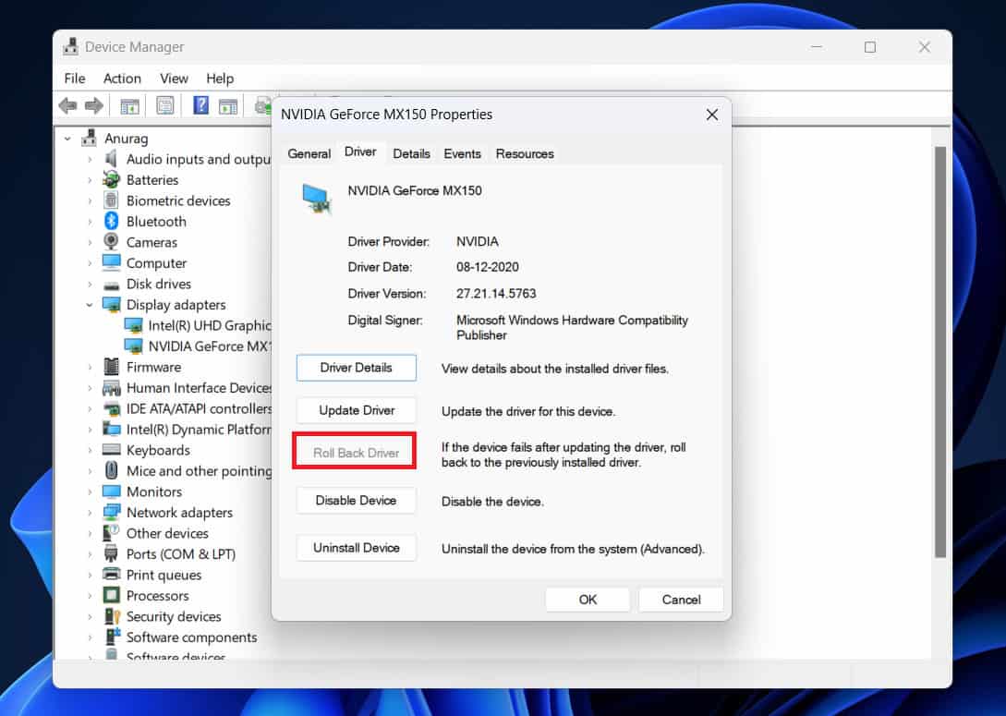
Task: Click the Biometric devices fingerprint icon
Action: (111, 200)
